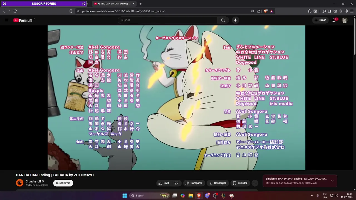Bookmark this page icon
The height and width of the screenshot is (200, 356).
71,11
